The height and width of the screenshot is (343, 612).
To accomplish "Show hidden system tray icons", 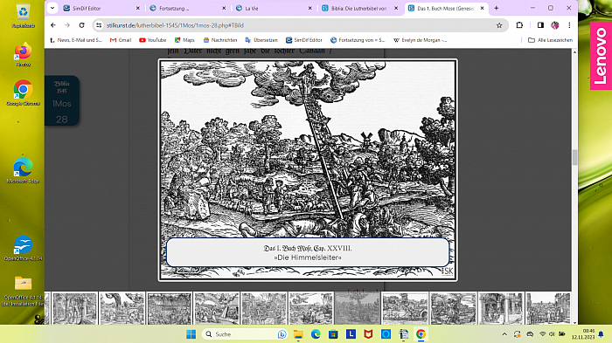I will (504, 334).
